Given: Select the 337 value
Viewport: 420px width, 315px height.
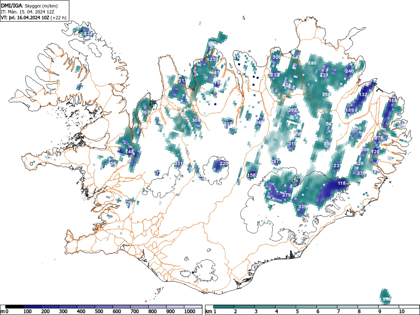Looking at the screenshot, I should click(228, 124).
